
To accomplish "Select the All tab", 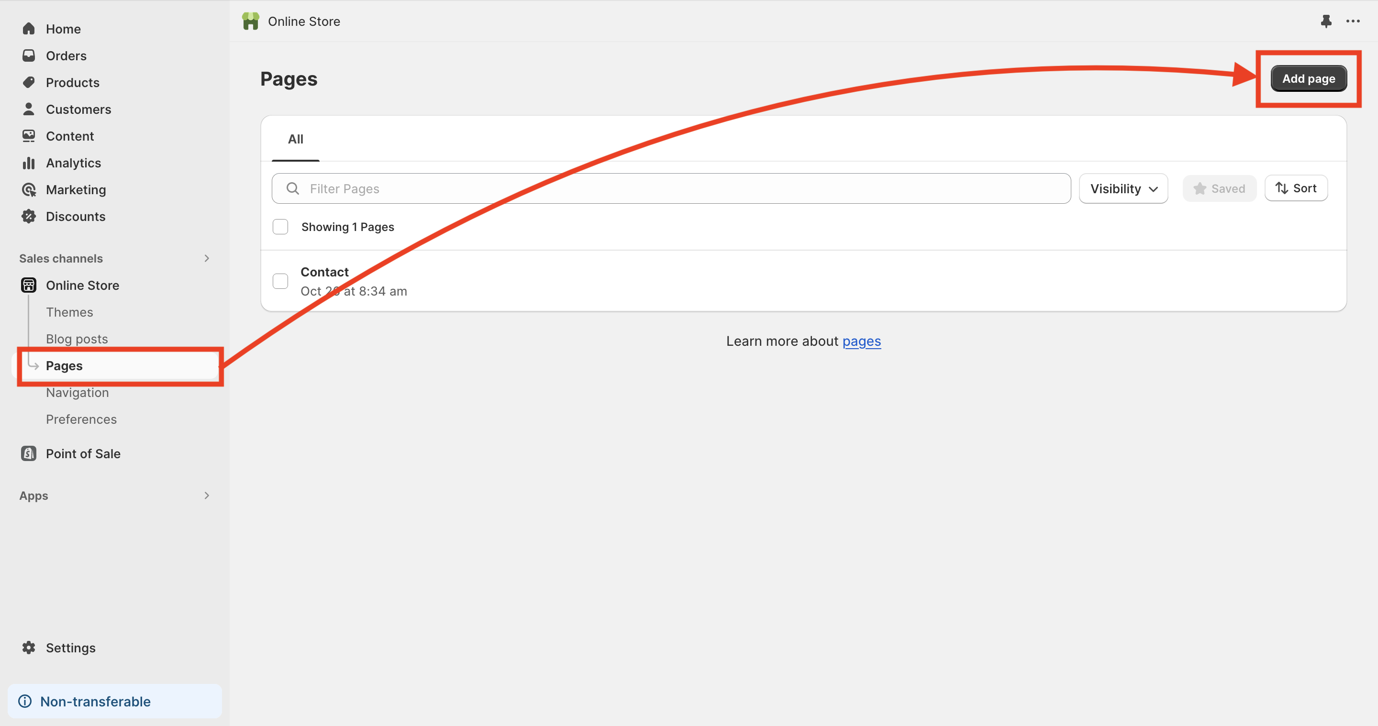I will [x=295, y=140].
